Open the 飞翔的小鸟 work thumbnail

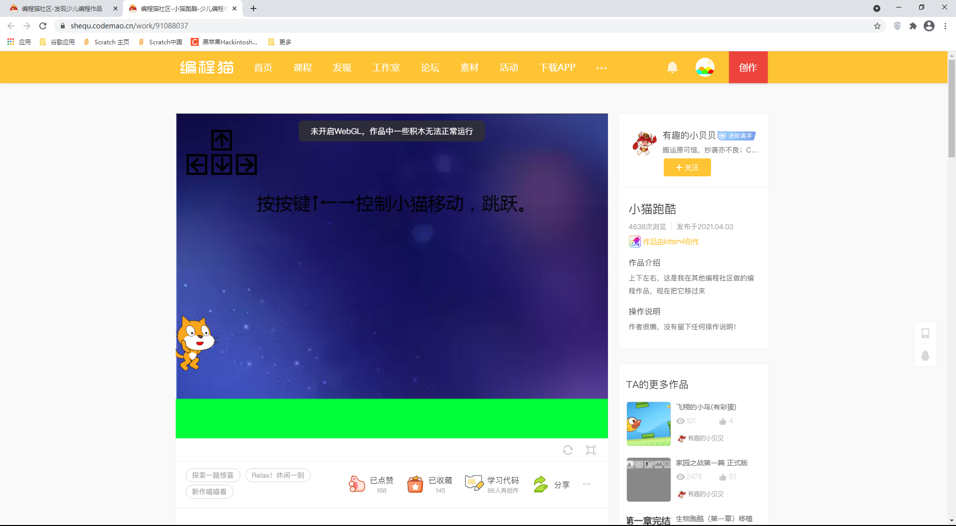(x=649, y=424)
